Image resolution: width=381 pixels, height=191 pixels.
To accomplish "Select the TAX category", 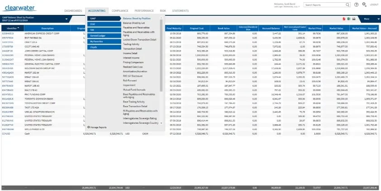I will [x=104, y=30].
